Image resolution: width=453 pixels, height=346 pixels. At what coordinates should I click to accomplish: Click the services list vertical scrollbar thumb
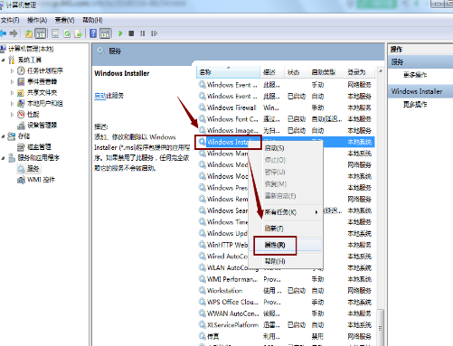(x=381, y=327)
